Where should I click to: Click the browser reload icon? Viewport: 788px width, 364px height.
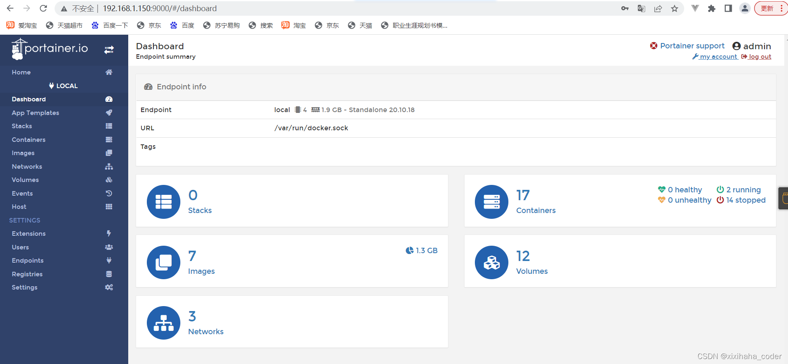click(43, 8)
